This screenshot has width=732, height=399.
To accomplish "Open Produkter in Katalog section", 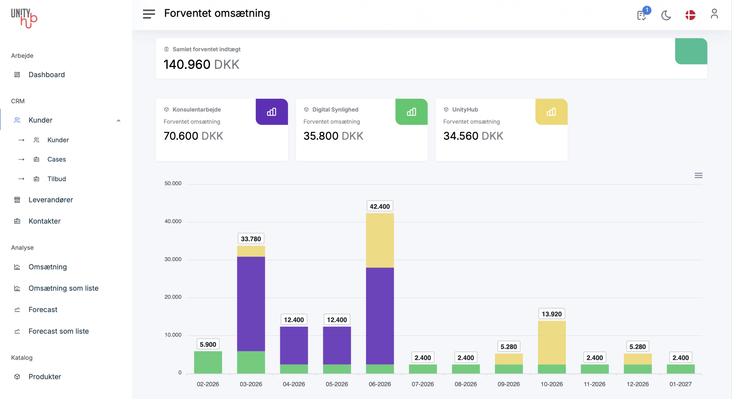I will [45, 376].
